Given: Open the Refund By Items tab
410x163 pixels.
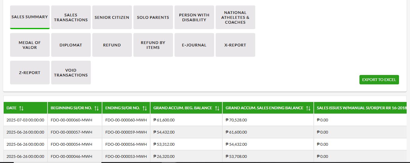Looking at the screenshot, I should (x=153, y=45).
